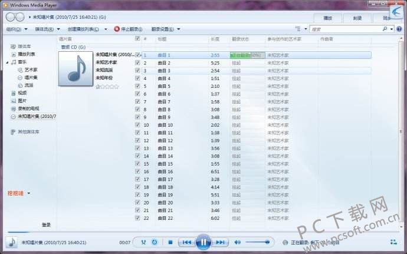Click the 音频 CD (G:) group header

click(73, 47)
